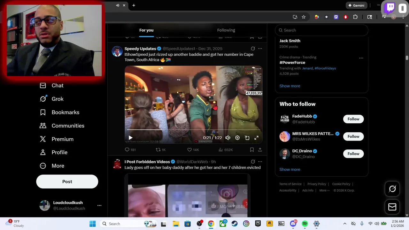Viewport: 409px width, 230px height.
Task: Open floating Grok button
Action: (392, 189)
